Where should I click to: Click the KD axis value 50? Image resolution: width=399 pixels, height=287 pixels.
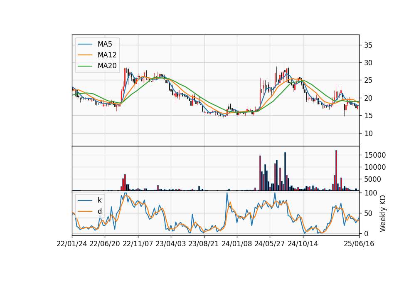pos(368,213)
